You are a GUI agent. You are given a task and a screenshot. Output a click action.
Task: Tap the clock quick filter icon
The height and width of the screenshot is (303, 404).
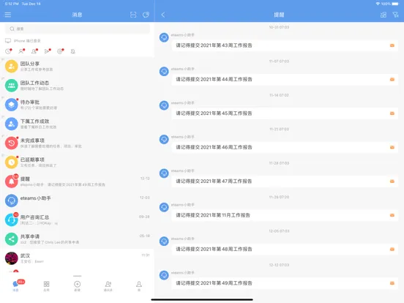click(x=9, y=51)
